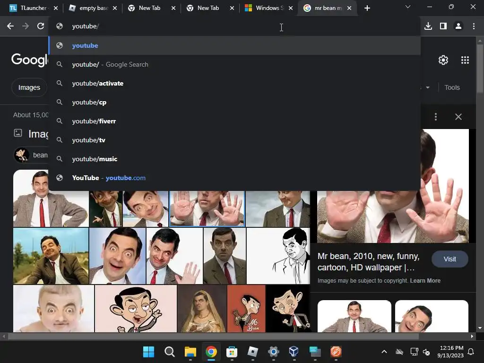The image size is (484, 363).
Task: Open the clock showing 12:16 PM
Action: click(x=450, y=352)
